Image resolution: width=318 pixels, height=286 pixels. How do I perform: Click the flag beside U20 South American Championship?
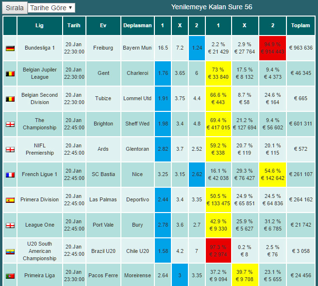pyautogui.click(x=10, y=251)
